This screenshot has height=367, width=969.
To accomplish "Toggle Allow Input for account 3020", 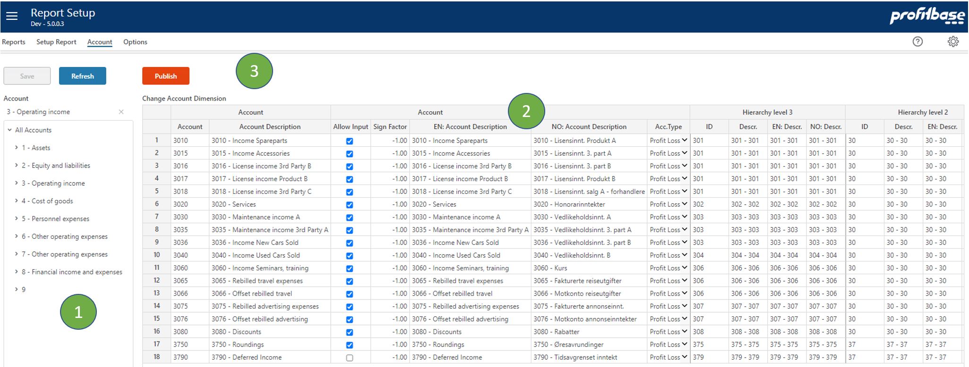I will 350,205.
